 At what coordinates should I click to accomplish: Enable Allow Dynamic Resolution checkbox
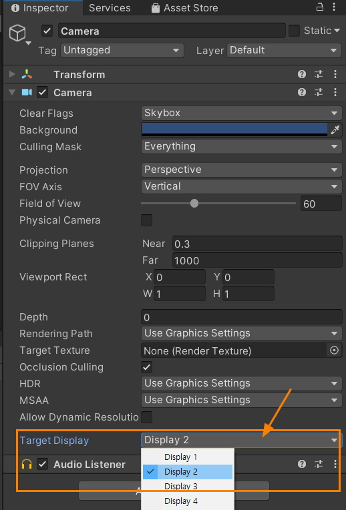click(146, 417)
